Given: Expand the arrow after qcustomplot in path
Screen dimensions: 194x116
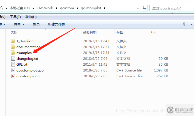Looking at the screenshot, I should (105, 8).
